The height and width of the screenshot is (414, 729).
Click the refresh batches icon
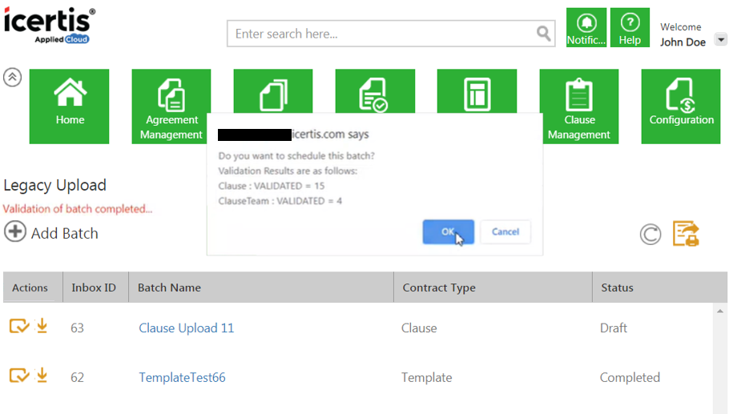pyautogui.click(x=650, y=234)
